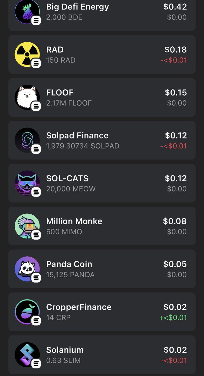This screenshot has height=376, width=204.
Task: Tap the CropperFinance sprout icon
Action: click(27, 312)
